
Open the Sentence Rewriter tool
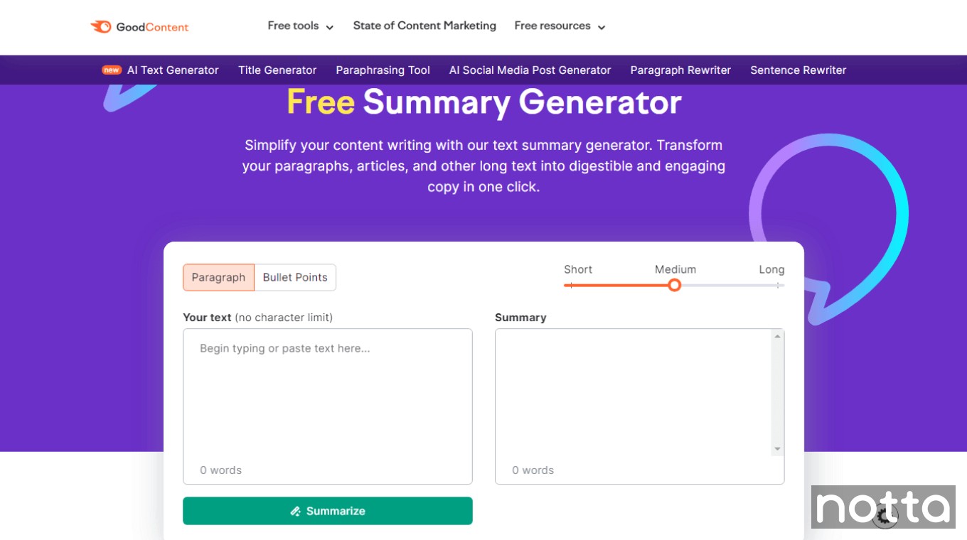[798, 70]
